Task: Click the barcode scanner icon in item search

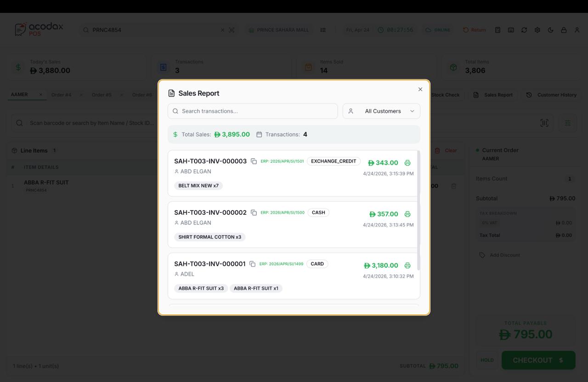Action: click(544, 123)
